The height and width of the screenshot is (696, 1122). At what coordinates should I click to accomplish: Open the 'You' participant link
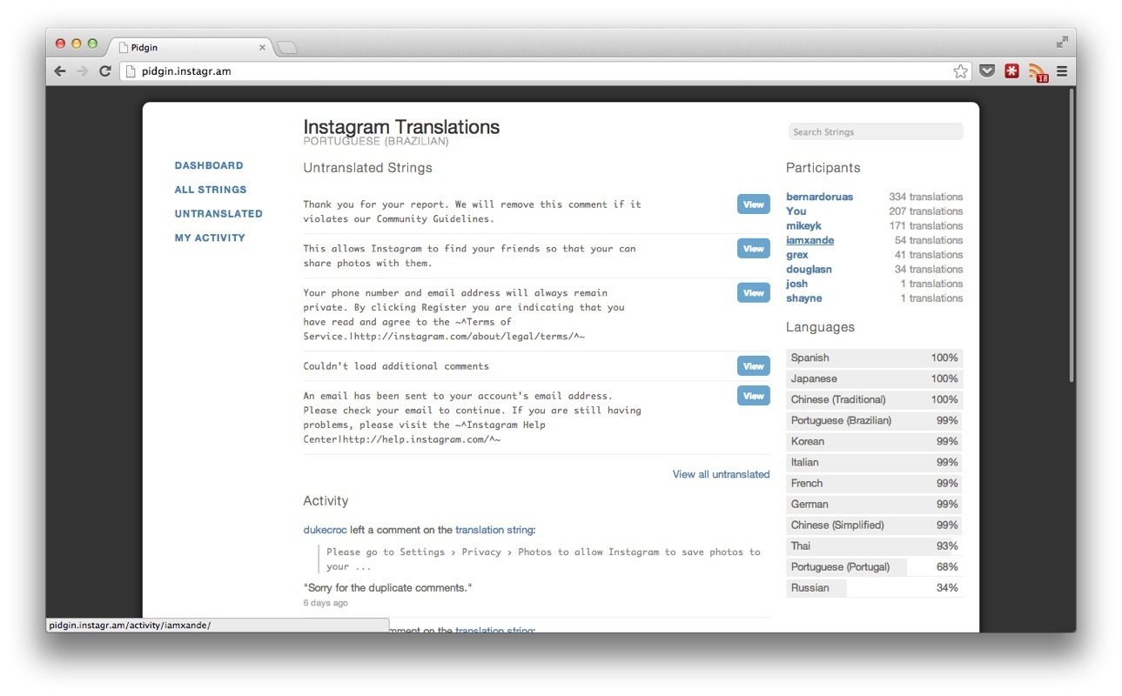(x=796, y=211)
